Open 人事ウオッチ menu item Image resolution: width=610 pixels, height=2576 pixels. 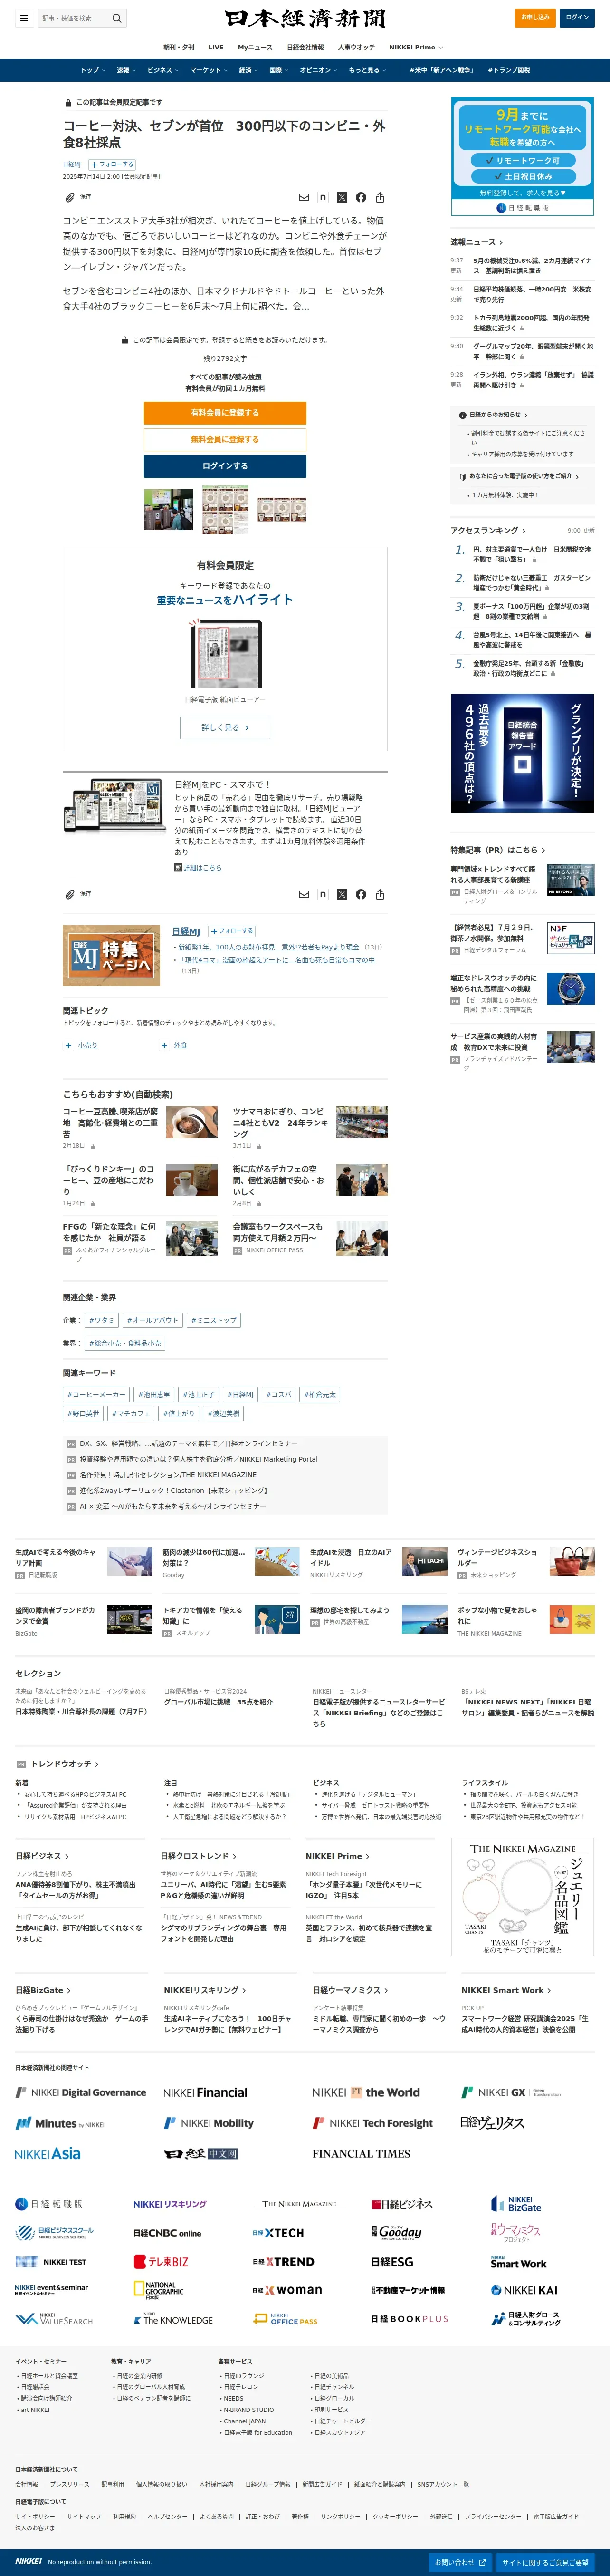coord(356,47)
